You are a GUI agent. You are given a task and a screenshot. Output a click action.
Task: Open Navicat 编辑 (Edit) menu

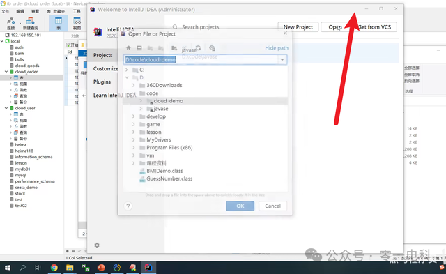(20, 11)
